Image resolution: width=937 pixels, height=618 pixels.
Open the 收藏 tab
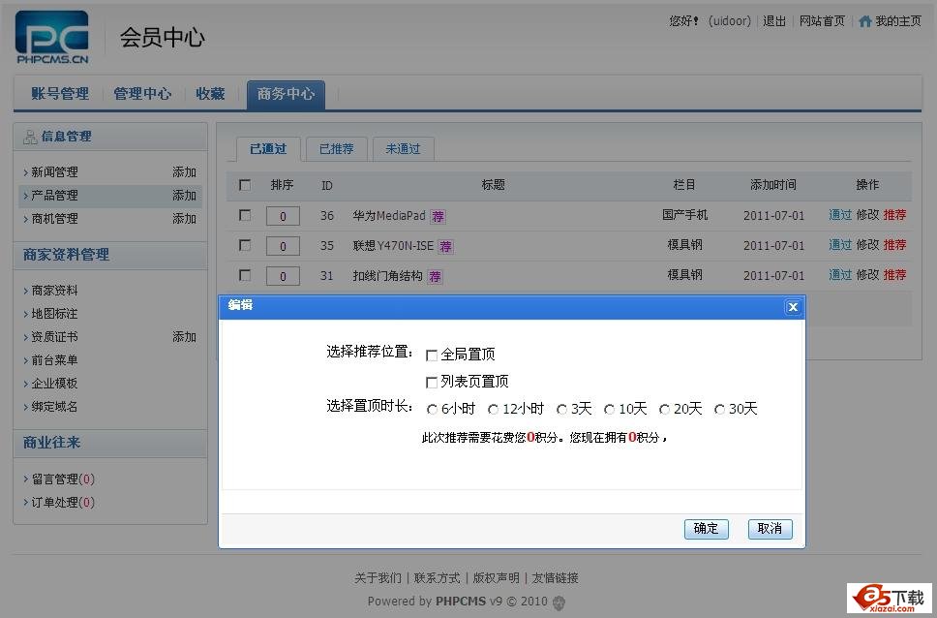[x=210, y=94]
